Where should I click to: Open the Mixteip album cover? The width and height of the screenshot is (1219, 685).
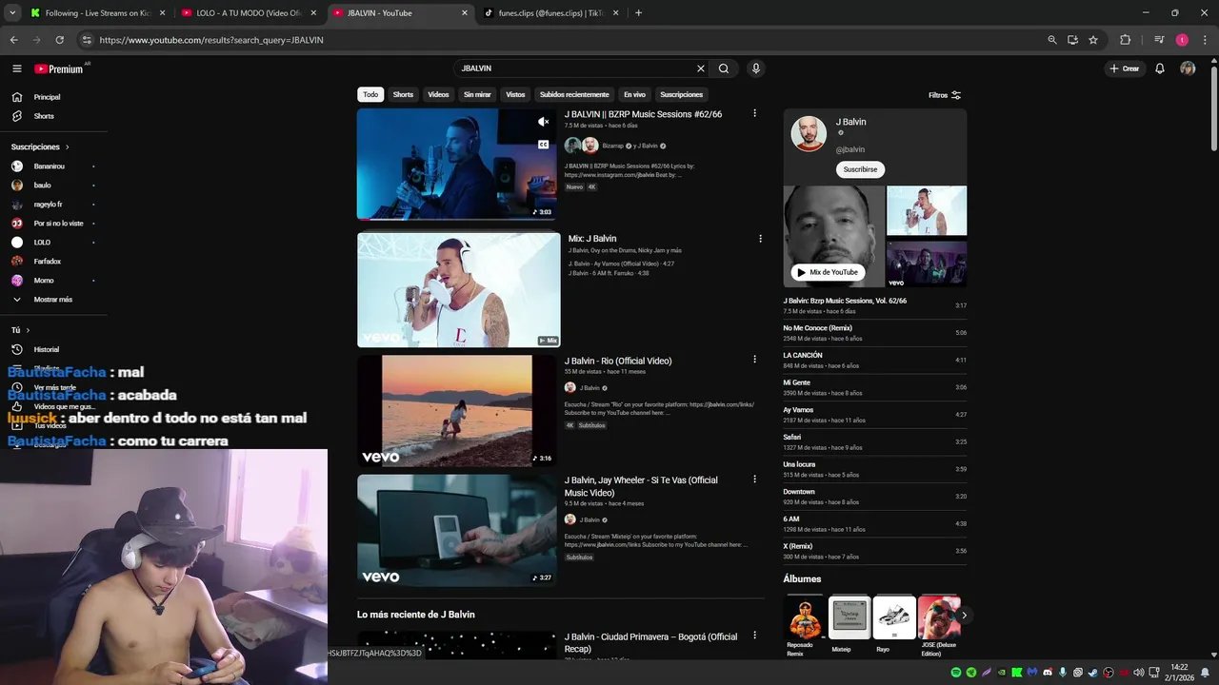849,617
